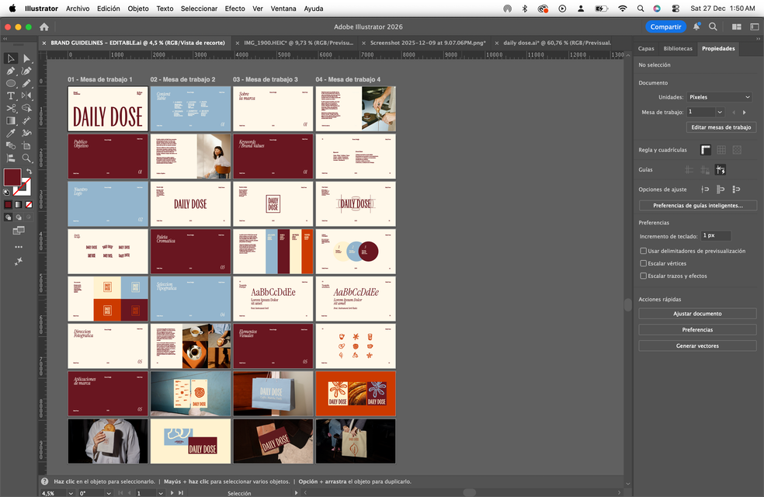Select the Pen tool

coord(11,71)
